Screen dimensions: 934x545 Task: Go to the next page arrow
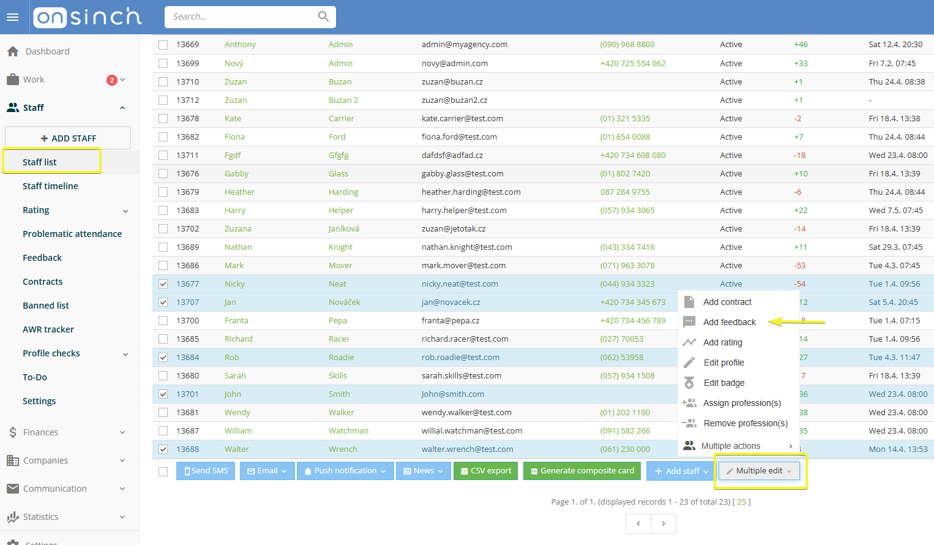663,524
